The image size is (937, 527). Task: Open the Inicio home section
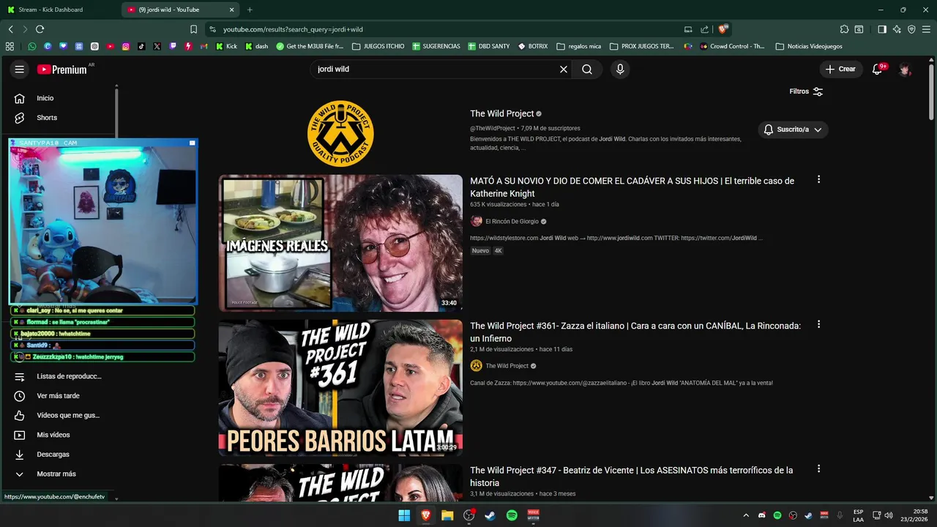[45, 98]
